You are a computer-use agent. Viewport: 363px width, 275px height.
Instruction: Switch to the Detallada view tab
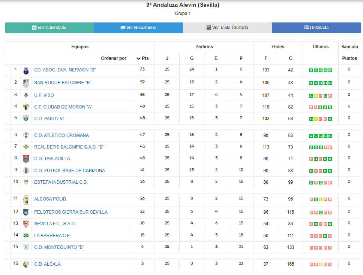(316, 28)
